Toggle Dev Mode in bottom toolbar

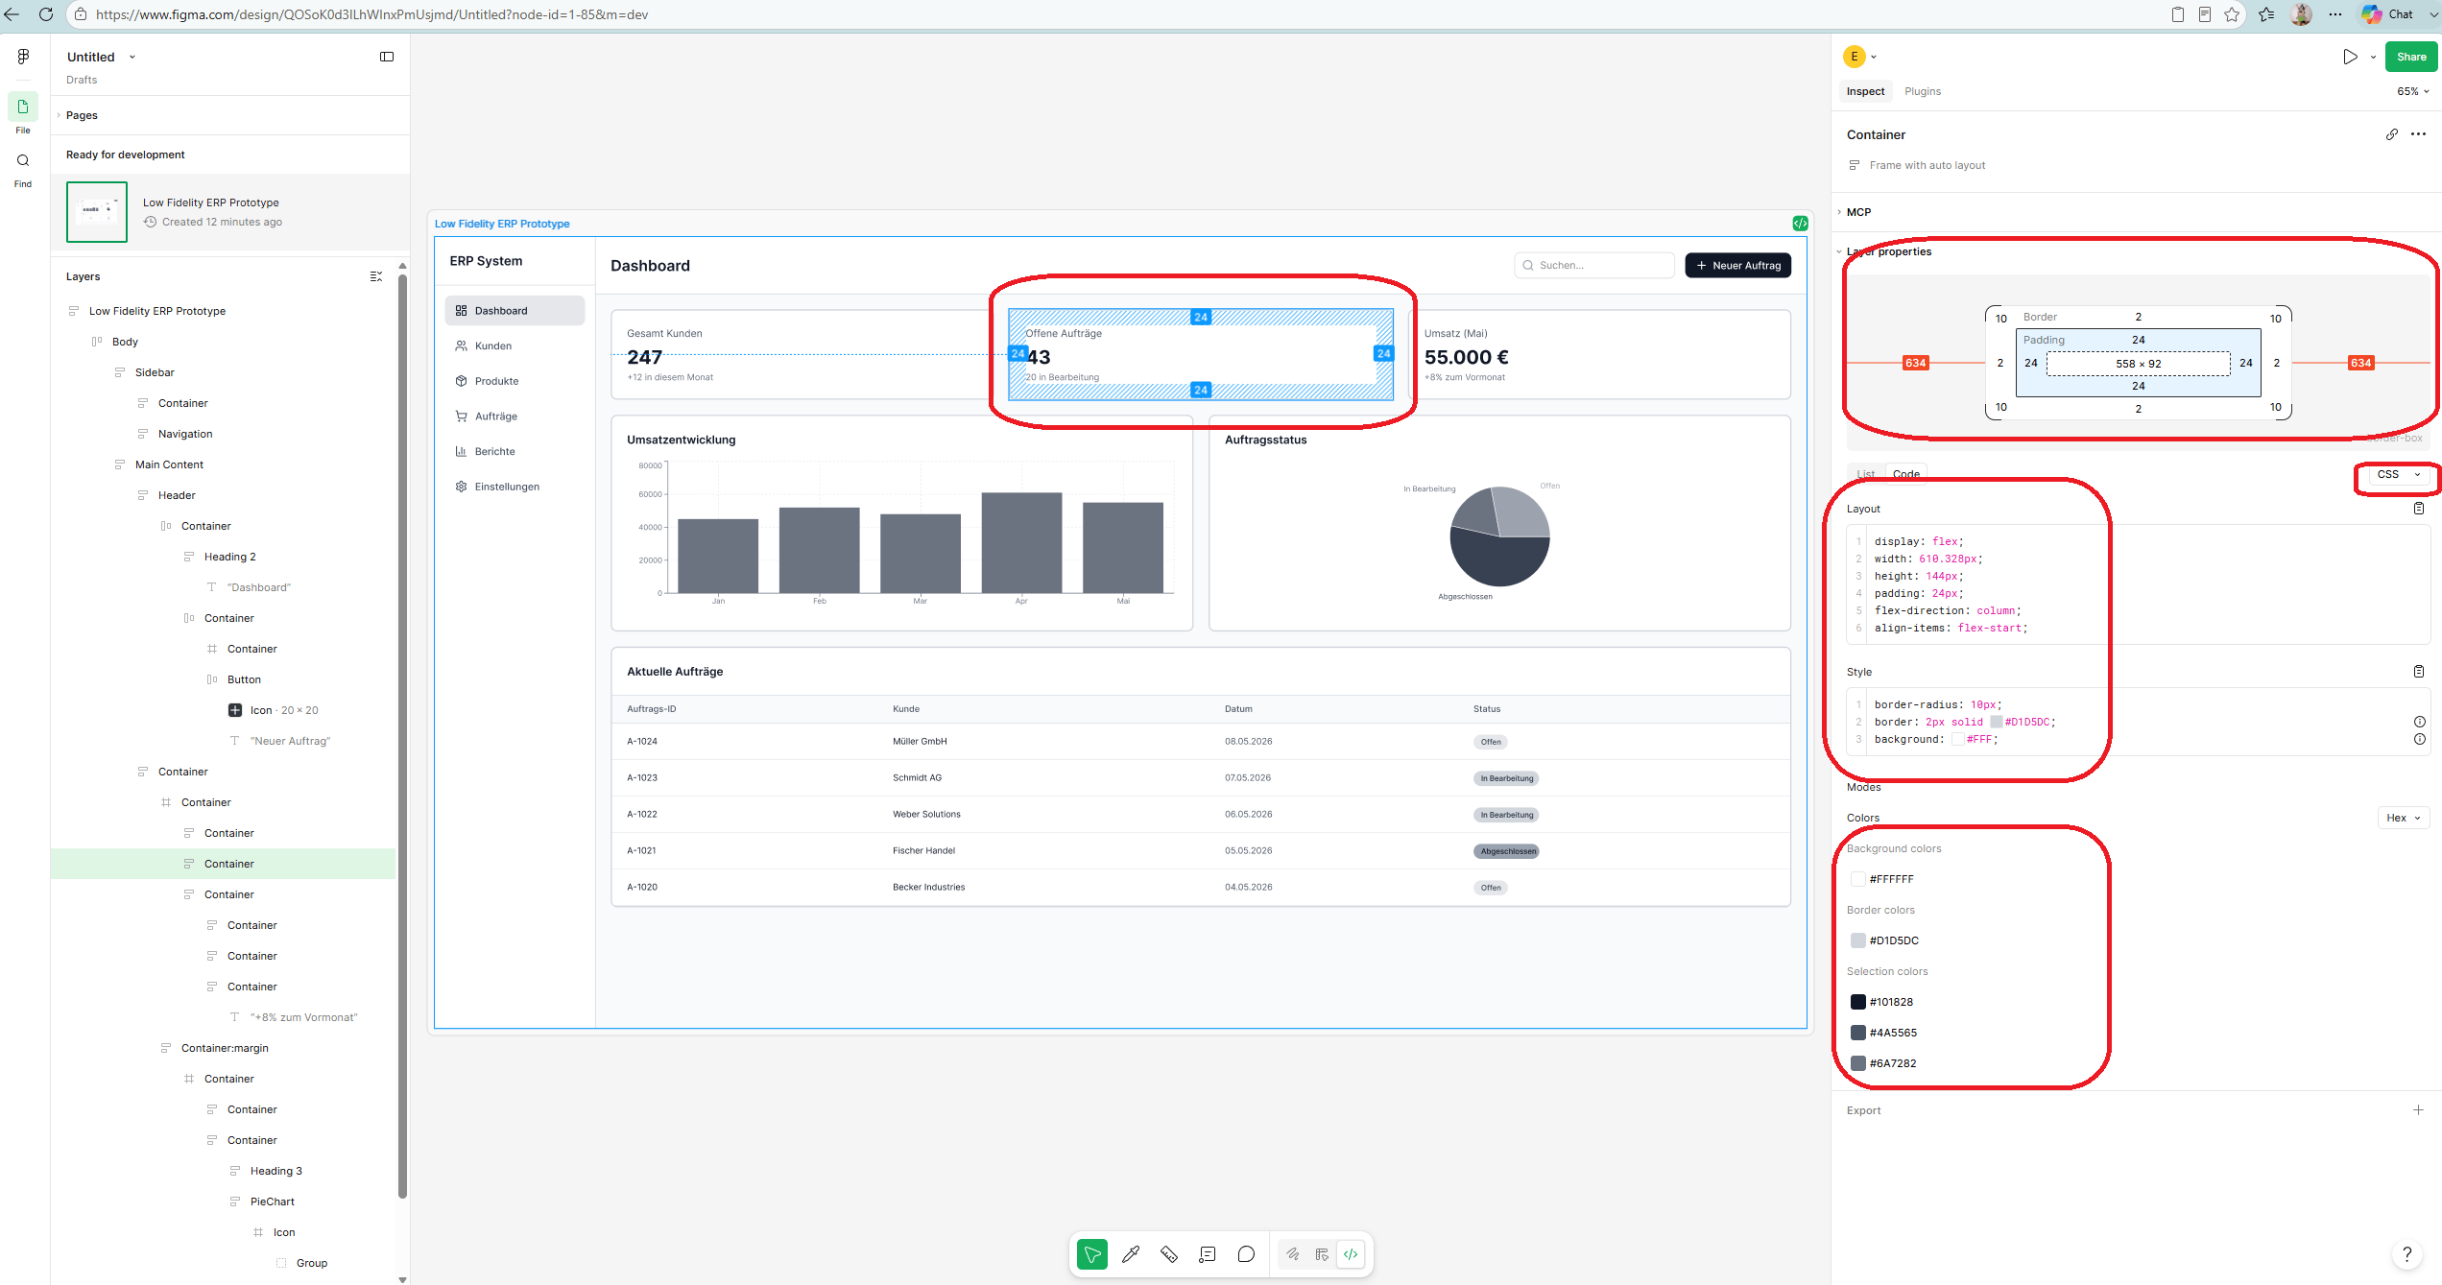pyautogui.click(x=1351, y=1254)
